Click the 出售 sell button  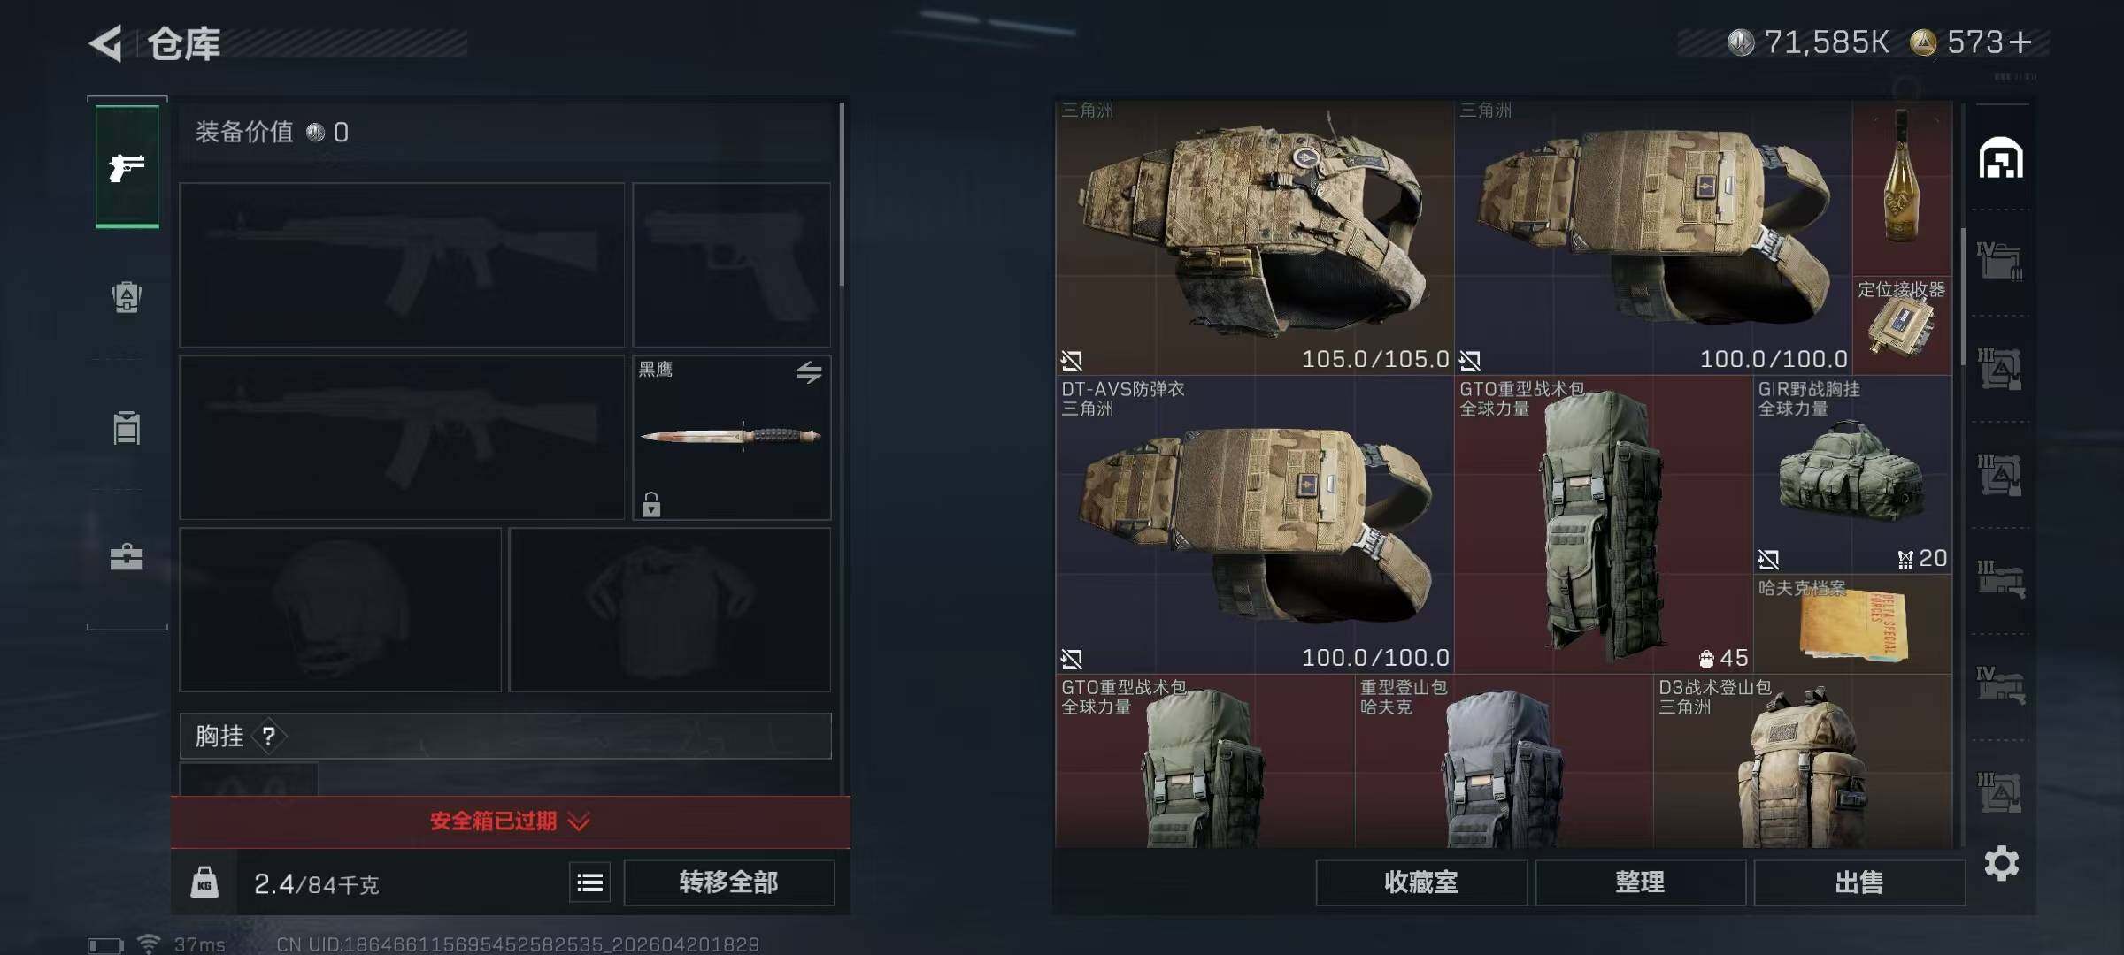click(x=1858, y=882)
